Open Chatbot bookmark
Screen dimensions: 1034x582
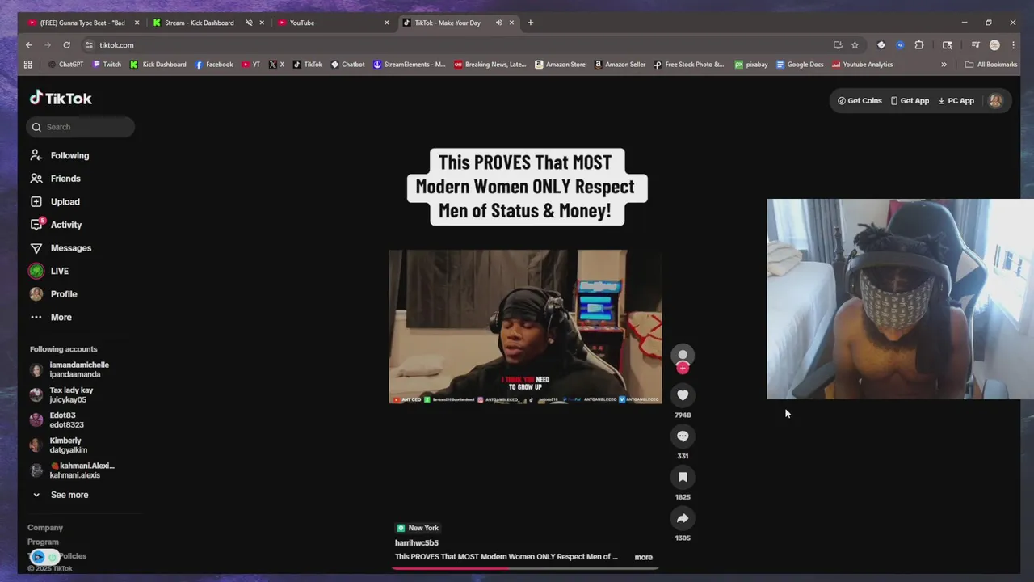tap(347, 65)
